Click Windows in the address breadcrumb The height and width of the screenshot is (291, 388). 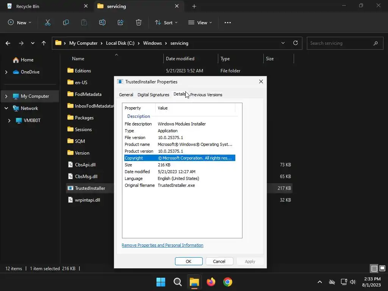click(x=152, y=43)
